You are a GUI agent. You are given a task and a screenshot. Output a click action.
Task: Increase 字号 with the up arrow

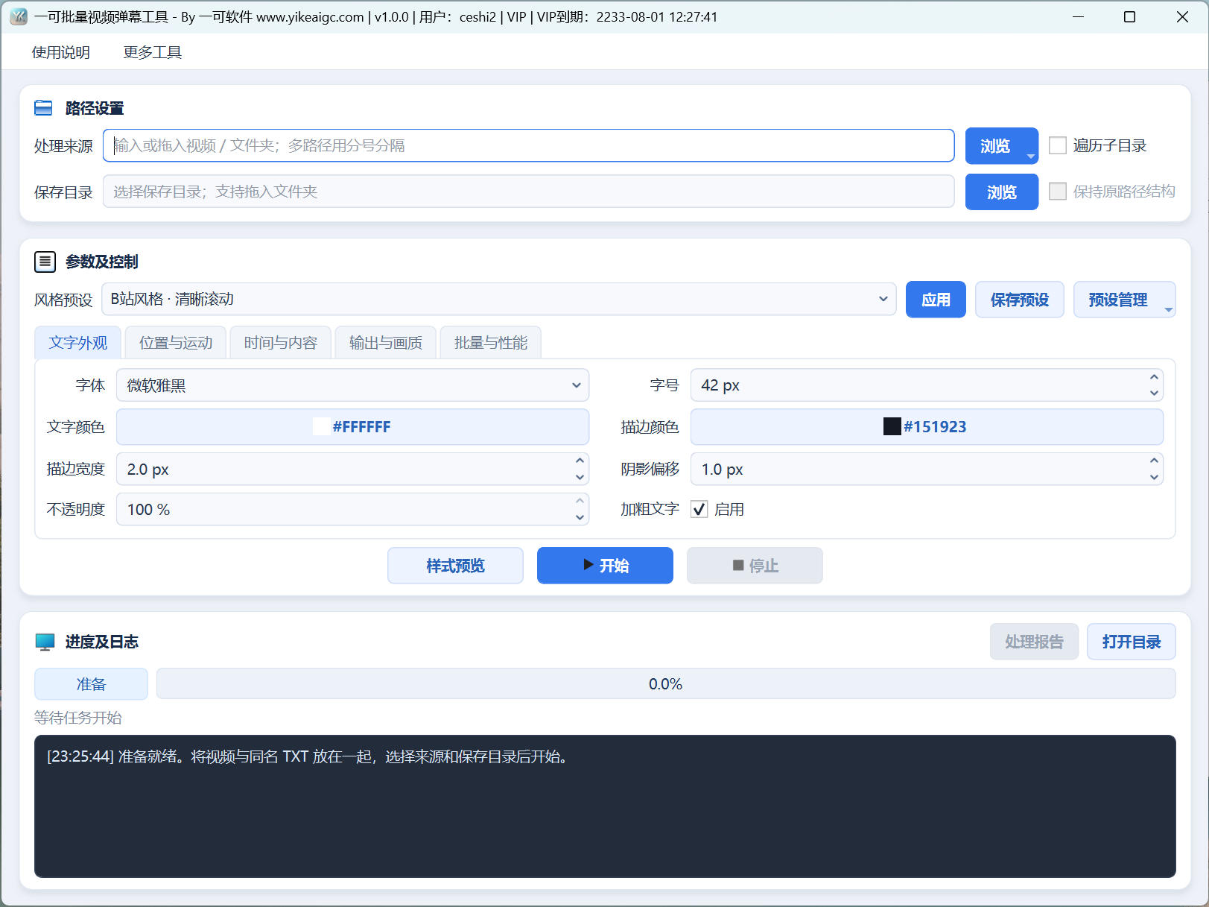[x=1154, y=377]
